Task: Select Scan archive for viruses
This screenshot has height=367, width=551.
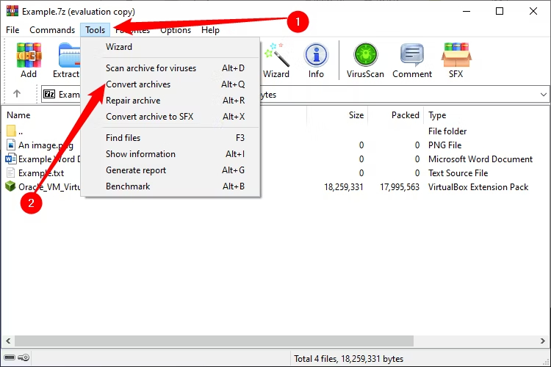Action: click(x=170, y=68)
